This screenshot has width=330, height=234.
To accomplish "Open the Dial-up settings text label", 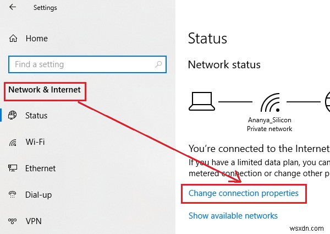I will tap(38, 195).
